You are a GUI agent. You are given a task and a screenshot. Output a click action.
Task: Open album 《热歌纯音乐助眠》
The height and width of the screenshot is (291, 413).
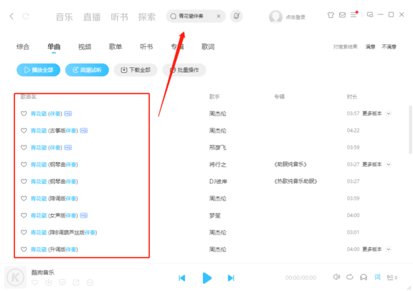click(x=295, y=181)
